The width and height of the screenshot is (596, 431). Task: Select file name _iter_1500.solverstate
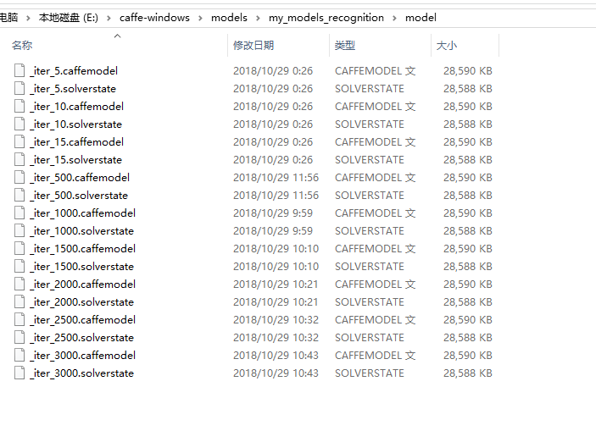pyautogui.click(x=82, y=267)
